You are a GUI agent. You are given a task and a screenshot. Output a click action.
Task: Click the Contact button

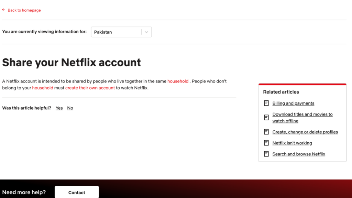[77, 192]
